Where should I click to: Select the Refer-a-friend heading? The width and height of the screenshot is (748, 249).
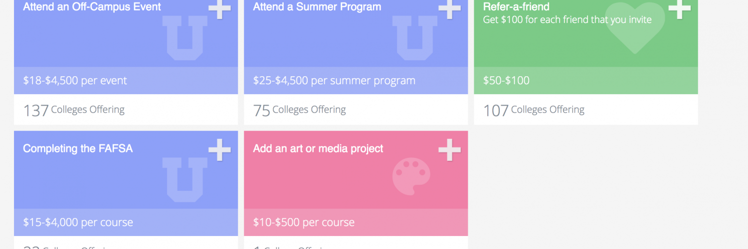coord(516,7)
